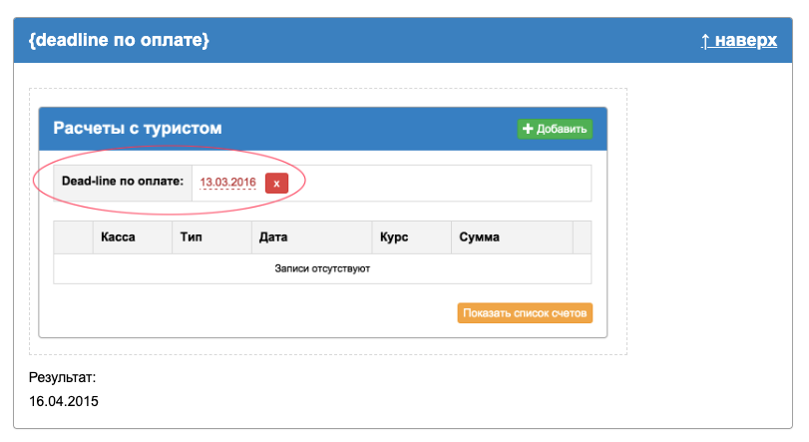809x442 pixels.
Task: Sort by the Дата column header
Action: pos(273,237)
